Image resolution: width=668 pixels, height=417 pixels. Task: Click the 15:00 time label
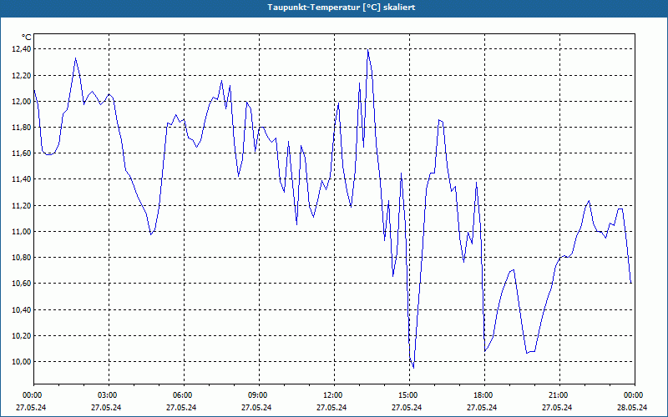409,395
